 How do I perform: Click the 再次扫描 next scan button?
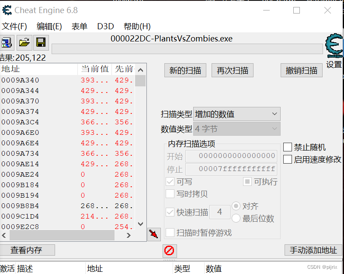click(233, 70)
